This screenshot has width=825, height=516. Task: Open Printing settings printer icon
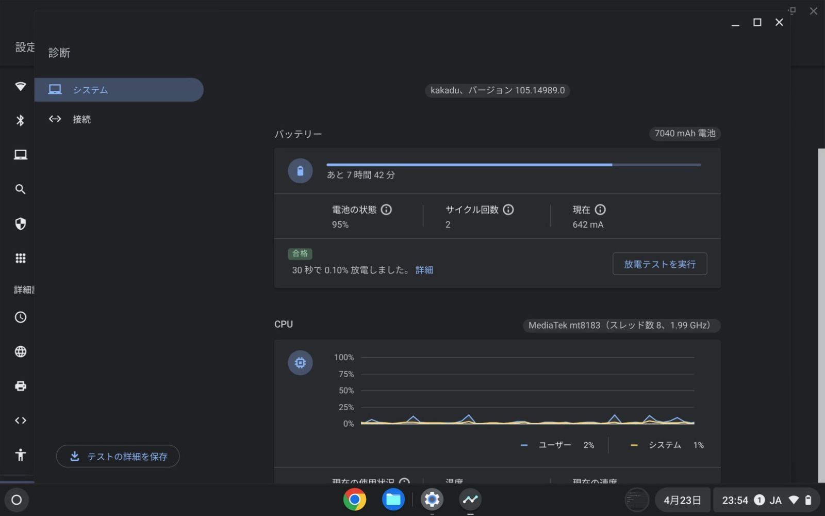20,386
